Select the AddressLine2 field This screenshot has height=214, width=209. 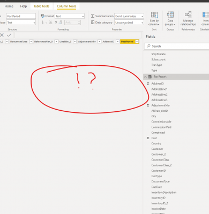pyautogui.click(x=159, y=95)
